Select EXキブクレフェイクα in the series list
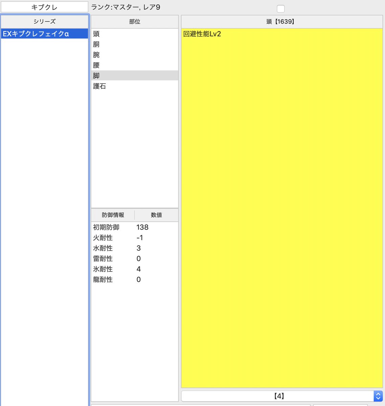385x406 pixels. (x=44, y=34)
